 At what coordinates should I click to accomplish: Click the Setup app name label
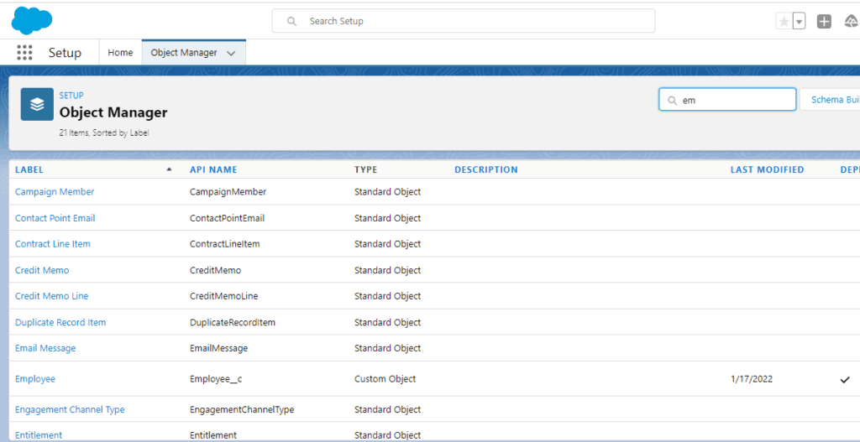tap(65, 53)
